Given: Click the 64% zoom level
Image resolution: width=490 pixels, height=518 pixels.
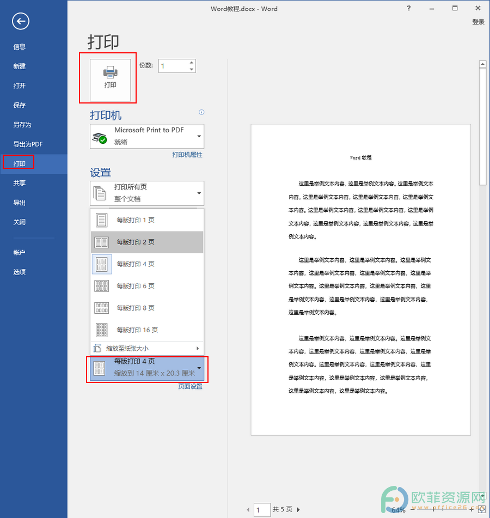Looking at the screenshot, I should pyautogui.click(x=398, y=510).
